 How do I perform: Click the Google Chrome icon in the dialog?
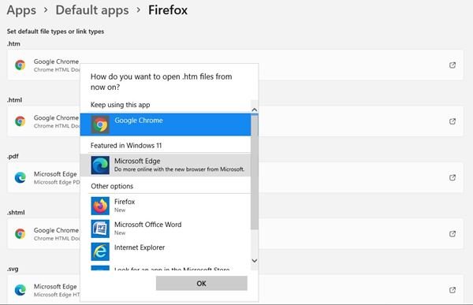(100, 125)
